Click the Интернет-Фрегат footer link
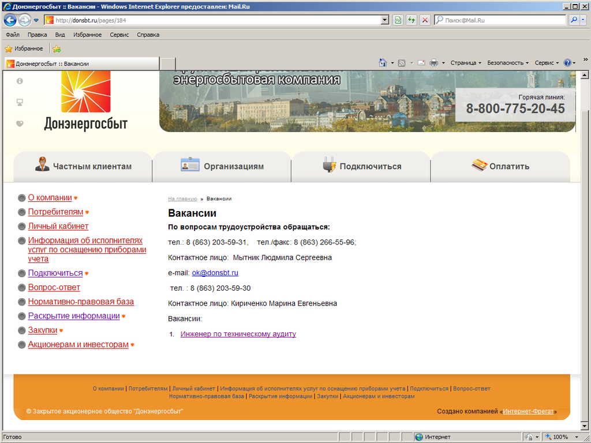The width and height of the screenshot is (591, 443). coord(529,411)
